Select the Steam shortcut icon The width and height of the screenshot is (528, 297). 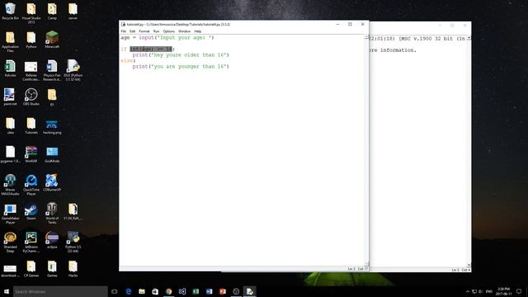31,211
